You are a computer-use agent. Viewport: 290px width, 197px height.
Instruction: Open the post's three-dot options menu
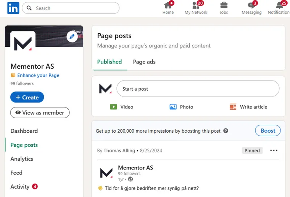tap(274, 150)
